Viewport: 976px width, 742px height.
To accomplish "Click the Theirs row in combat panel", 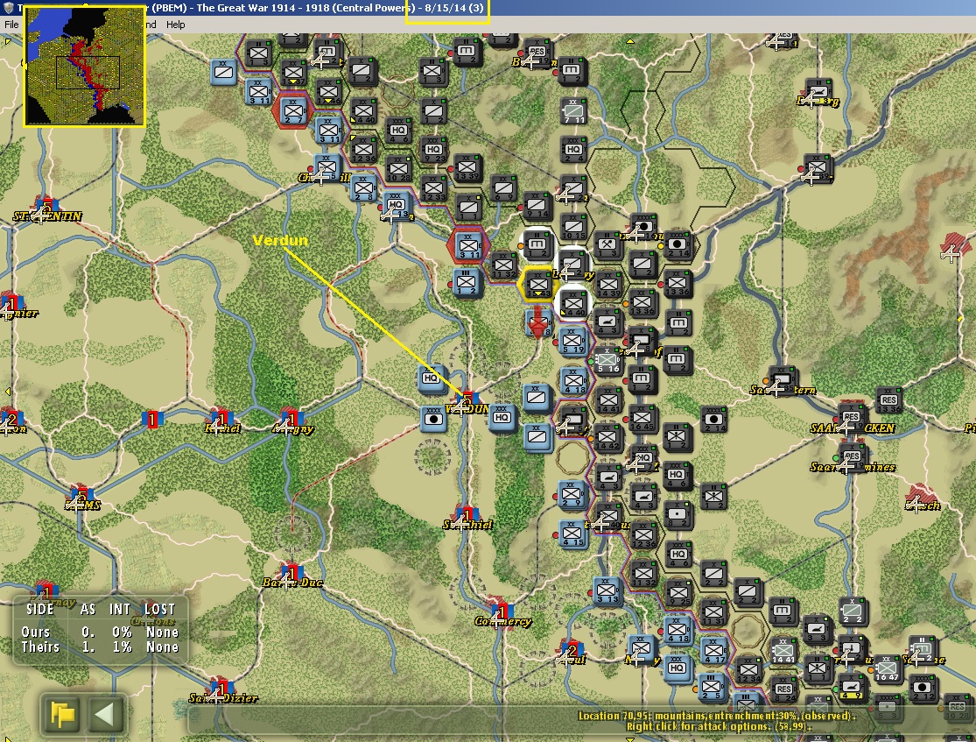I will [x=100, y=647].
